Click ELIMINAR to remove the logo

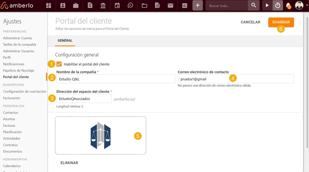click(x=69, y=163)
